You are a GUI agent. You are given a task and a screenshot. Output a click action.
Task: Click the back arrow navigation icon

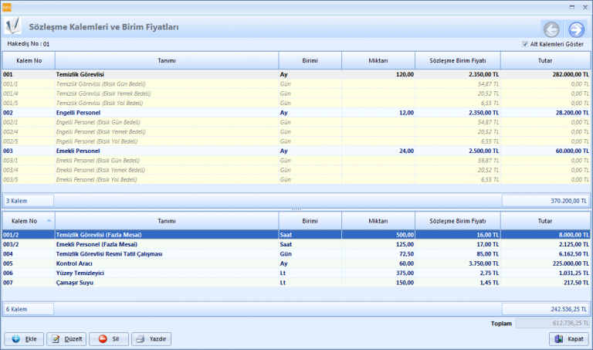click(x=551, y=29)
